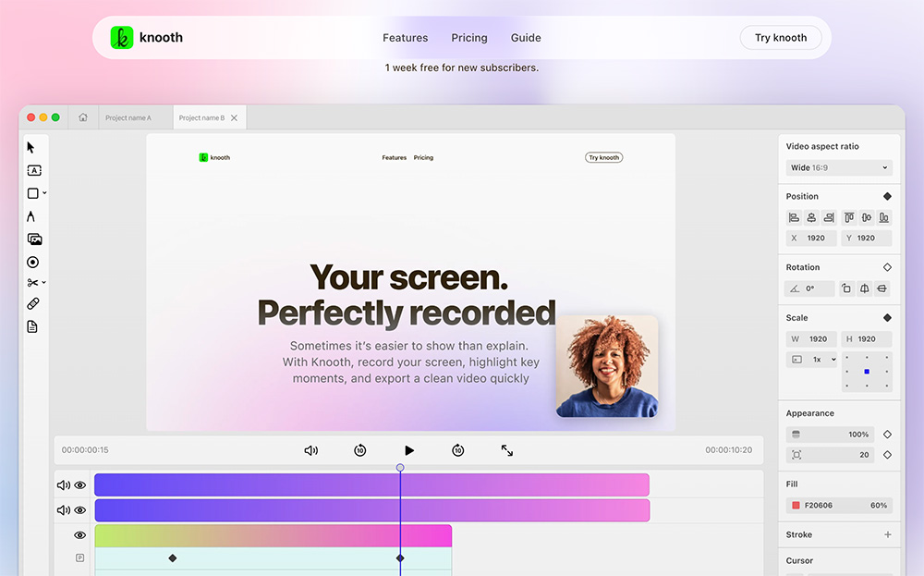Toggle Rotation keyframe diamond

coord(887,267)
